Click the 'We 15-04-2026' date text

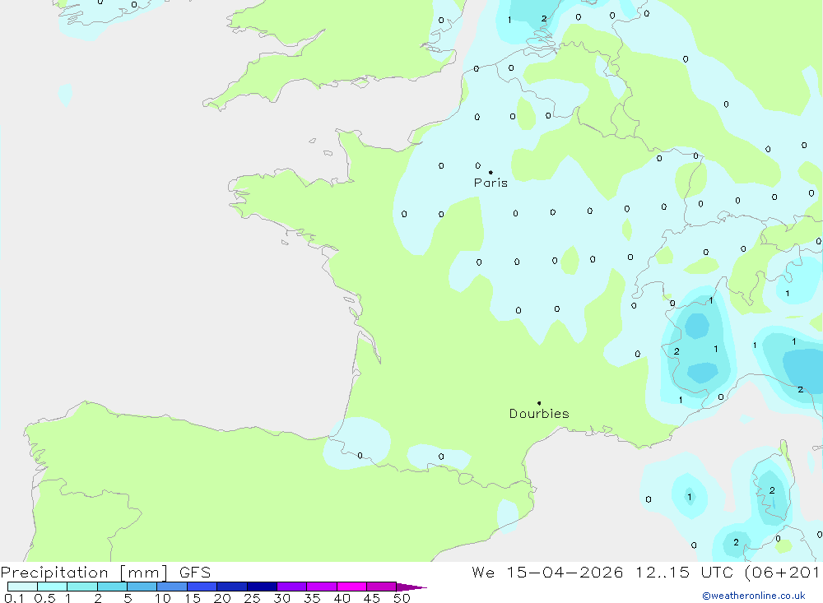pyautogui.click(x=547, y=572)
